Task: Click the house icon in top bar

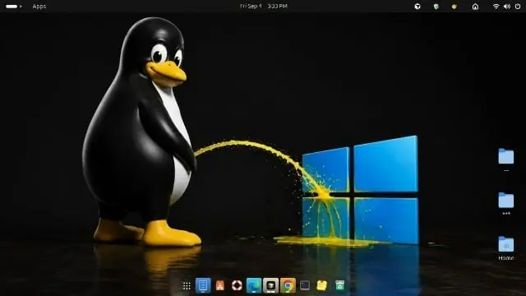Action: click(475, 7)
